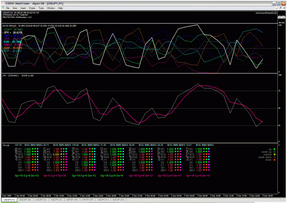Open the Charts menu
This screenshot has height=203, width=287.
coord(32,8)
